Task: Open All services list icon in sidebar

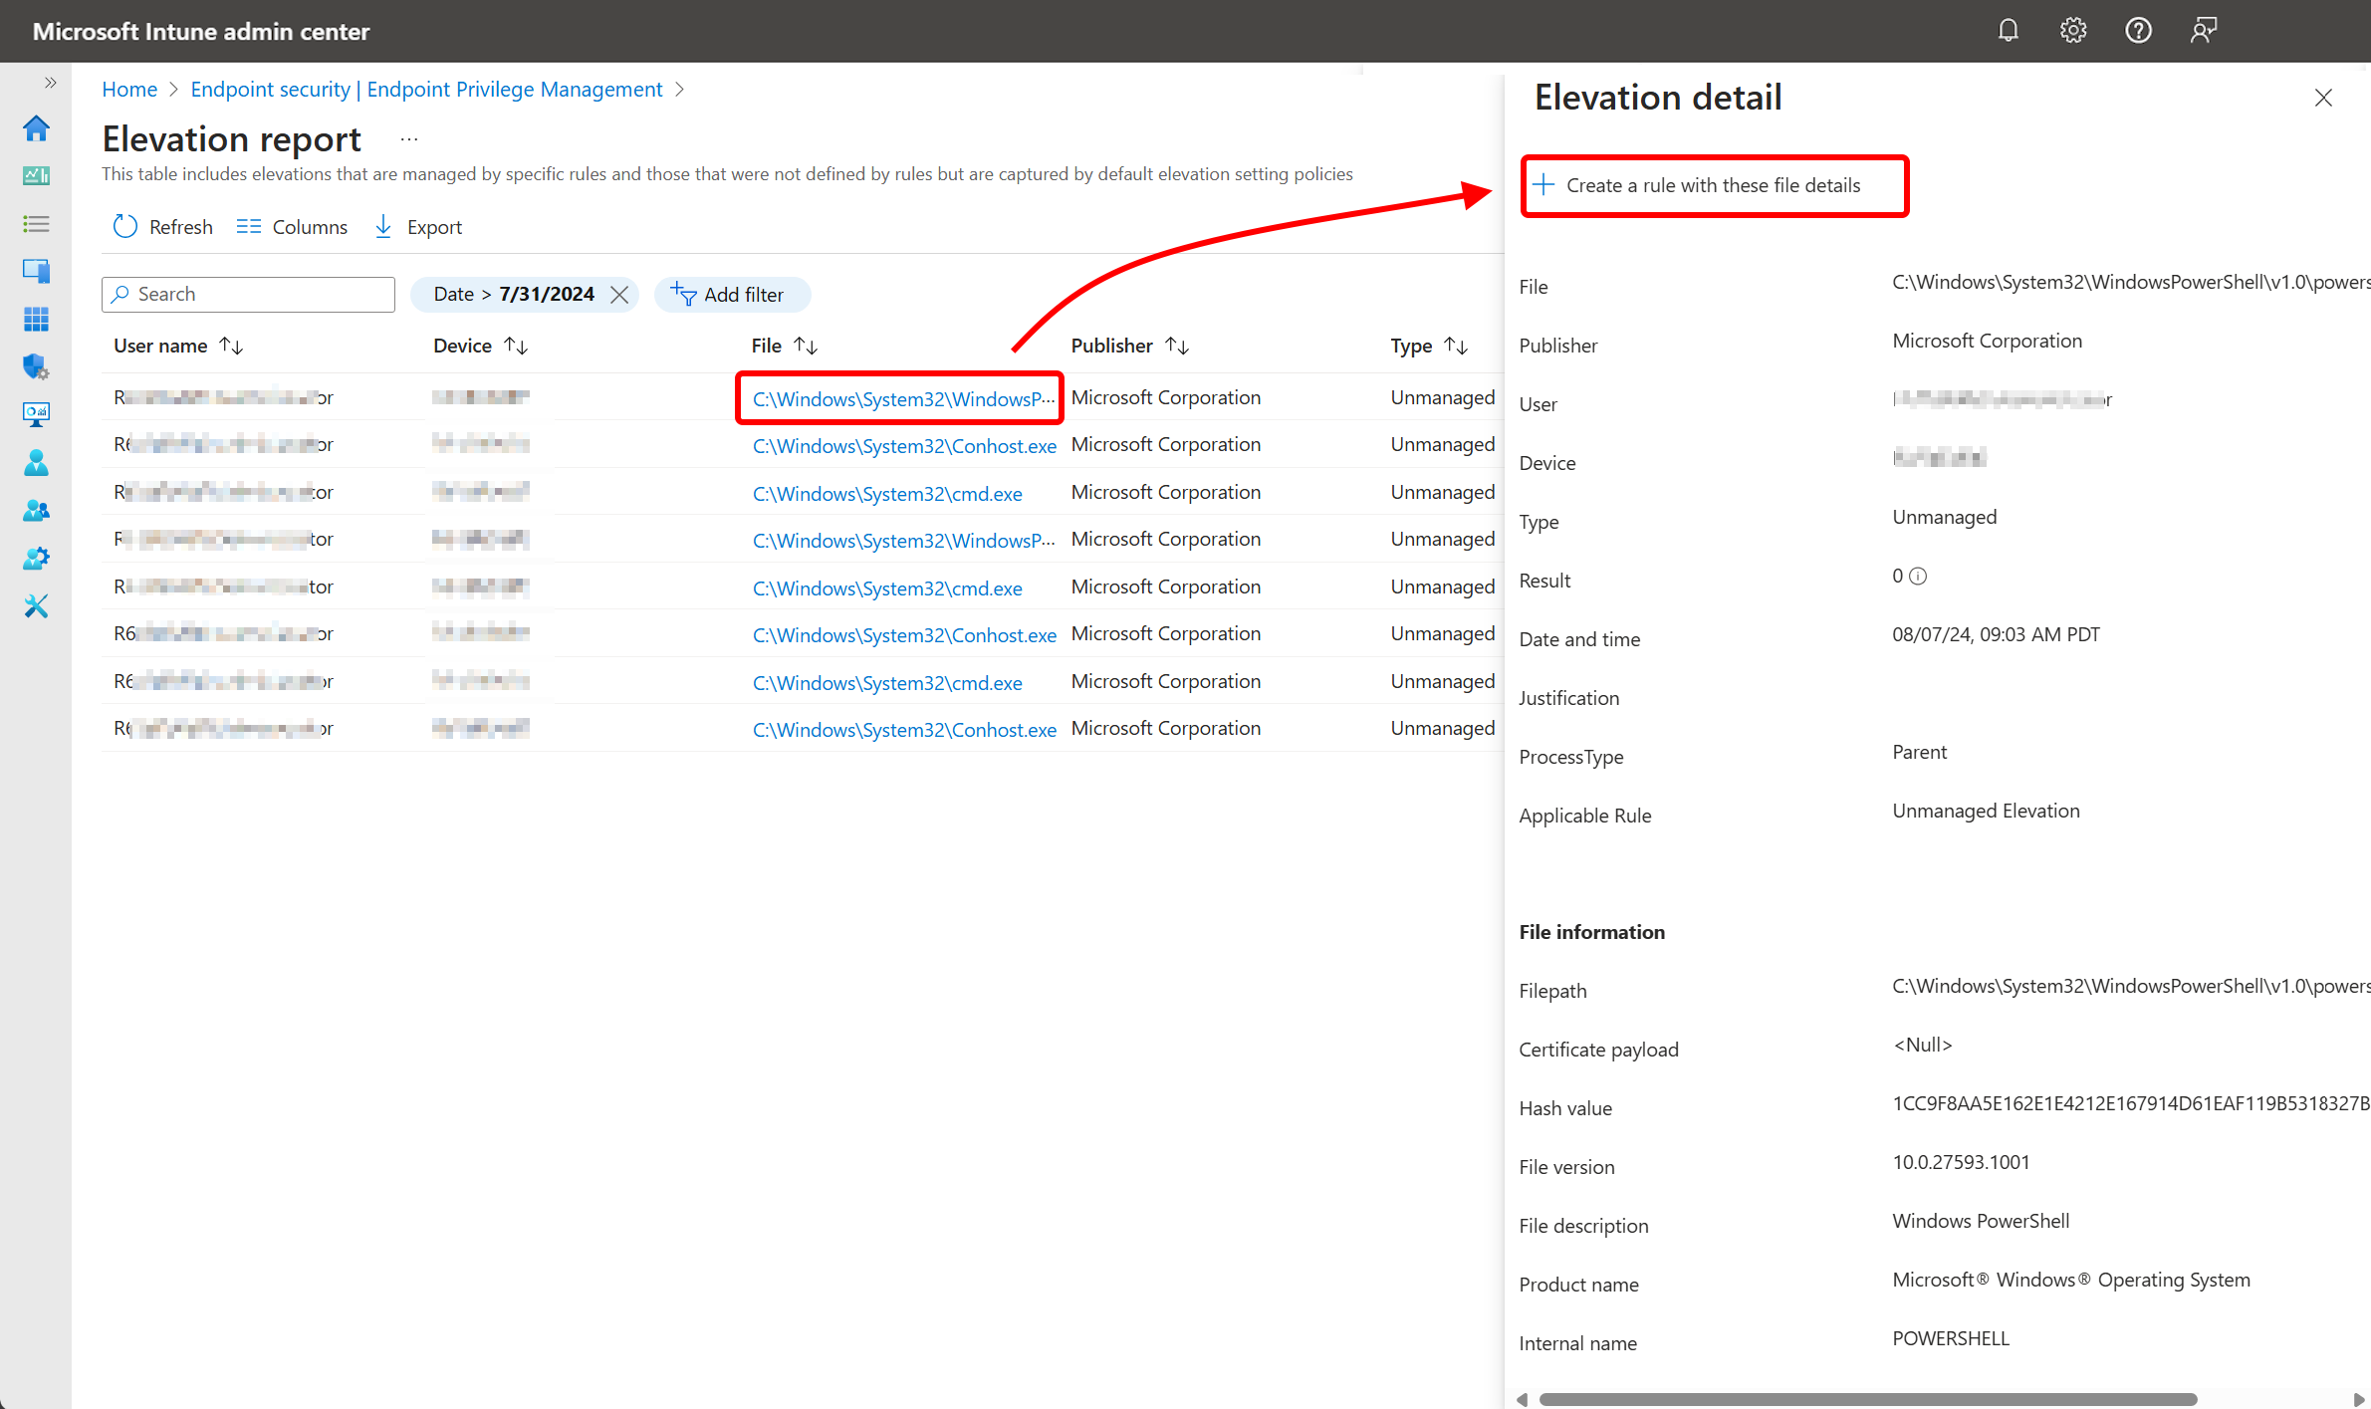Action: (x=36, y=223)
